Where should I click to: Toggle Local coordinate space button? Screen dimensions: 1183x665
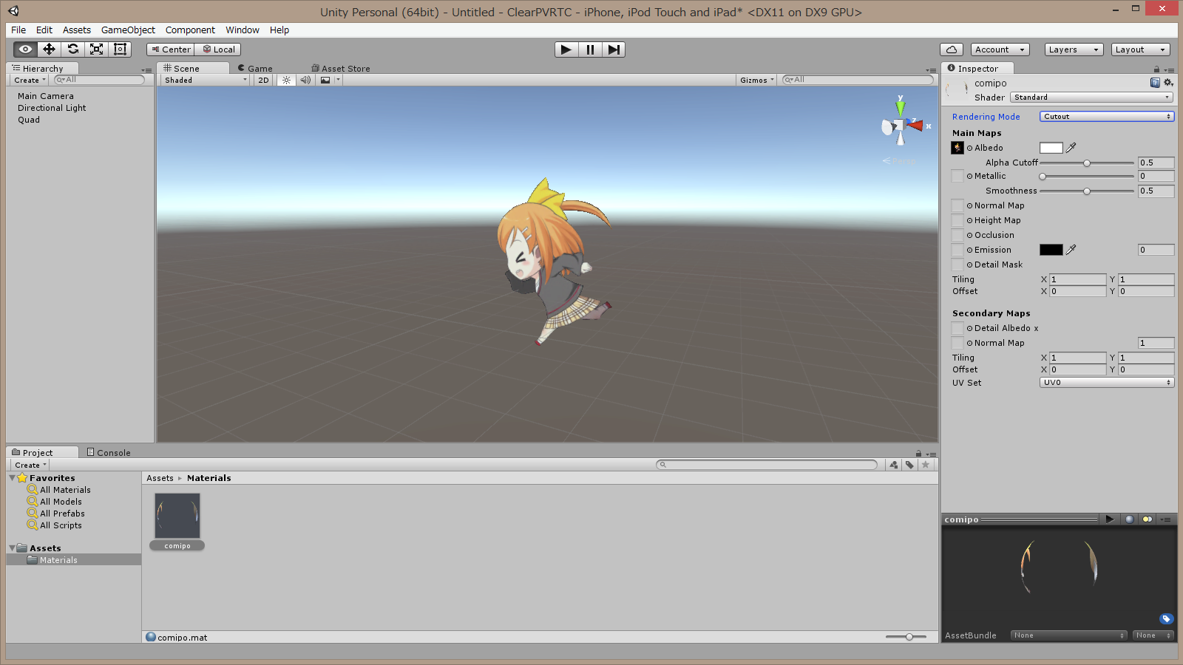pyautogui.click(x=219, y=50)
